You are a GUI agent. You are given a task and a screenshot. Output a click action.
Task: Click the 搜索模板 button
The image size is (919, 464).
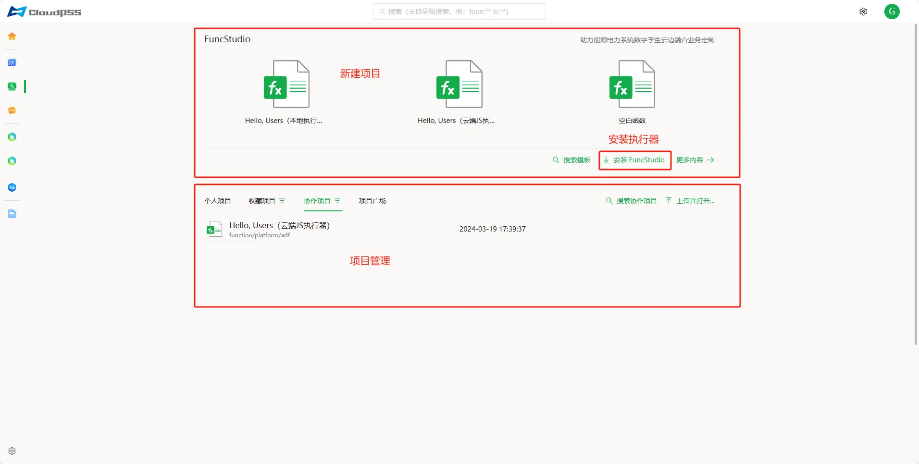click(x=571, y=160)
